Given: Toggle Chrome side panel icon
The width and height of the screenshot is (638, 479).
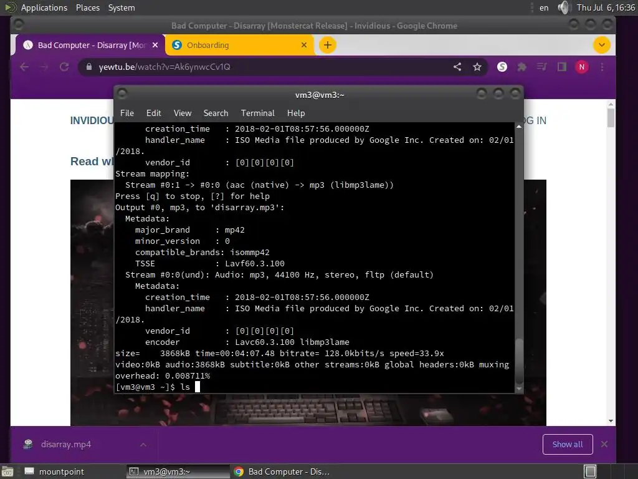Looking at the screenshot, I should 561,67.
